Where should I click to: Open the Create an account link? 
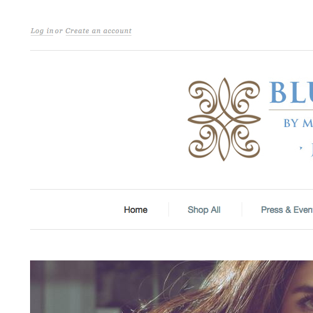[x=98, y=31]
